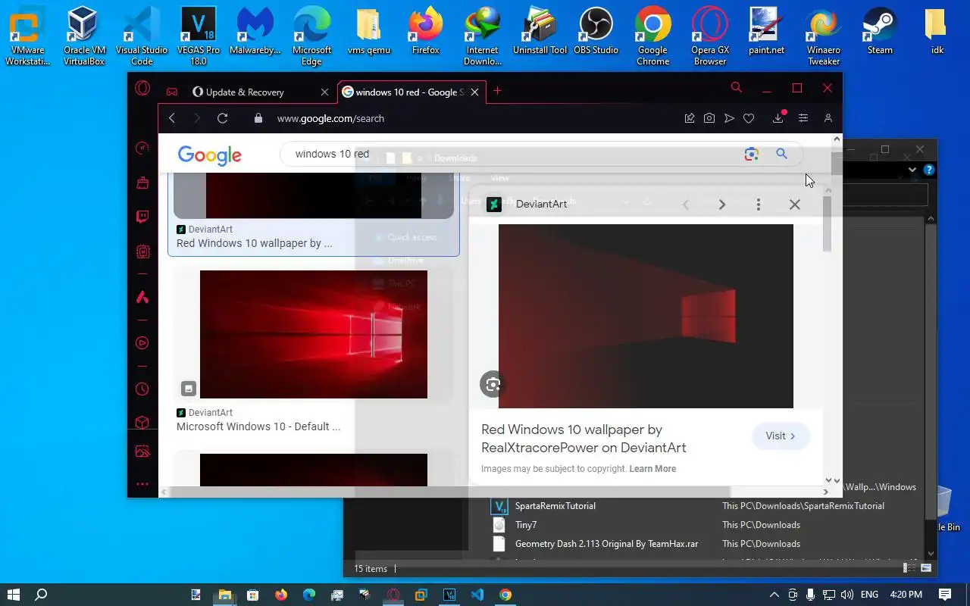The width and height of the screenshot is (970, 606).
Task: Close the windows 10 red tab
Action: coord(474,92)
